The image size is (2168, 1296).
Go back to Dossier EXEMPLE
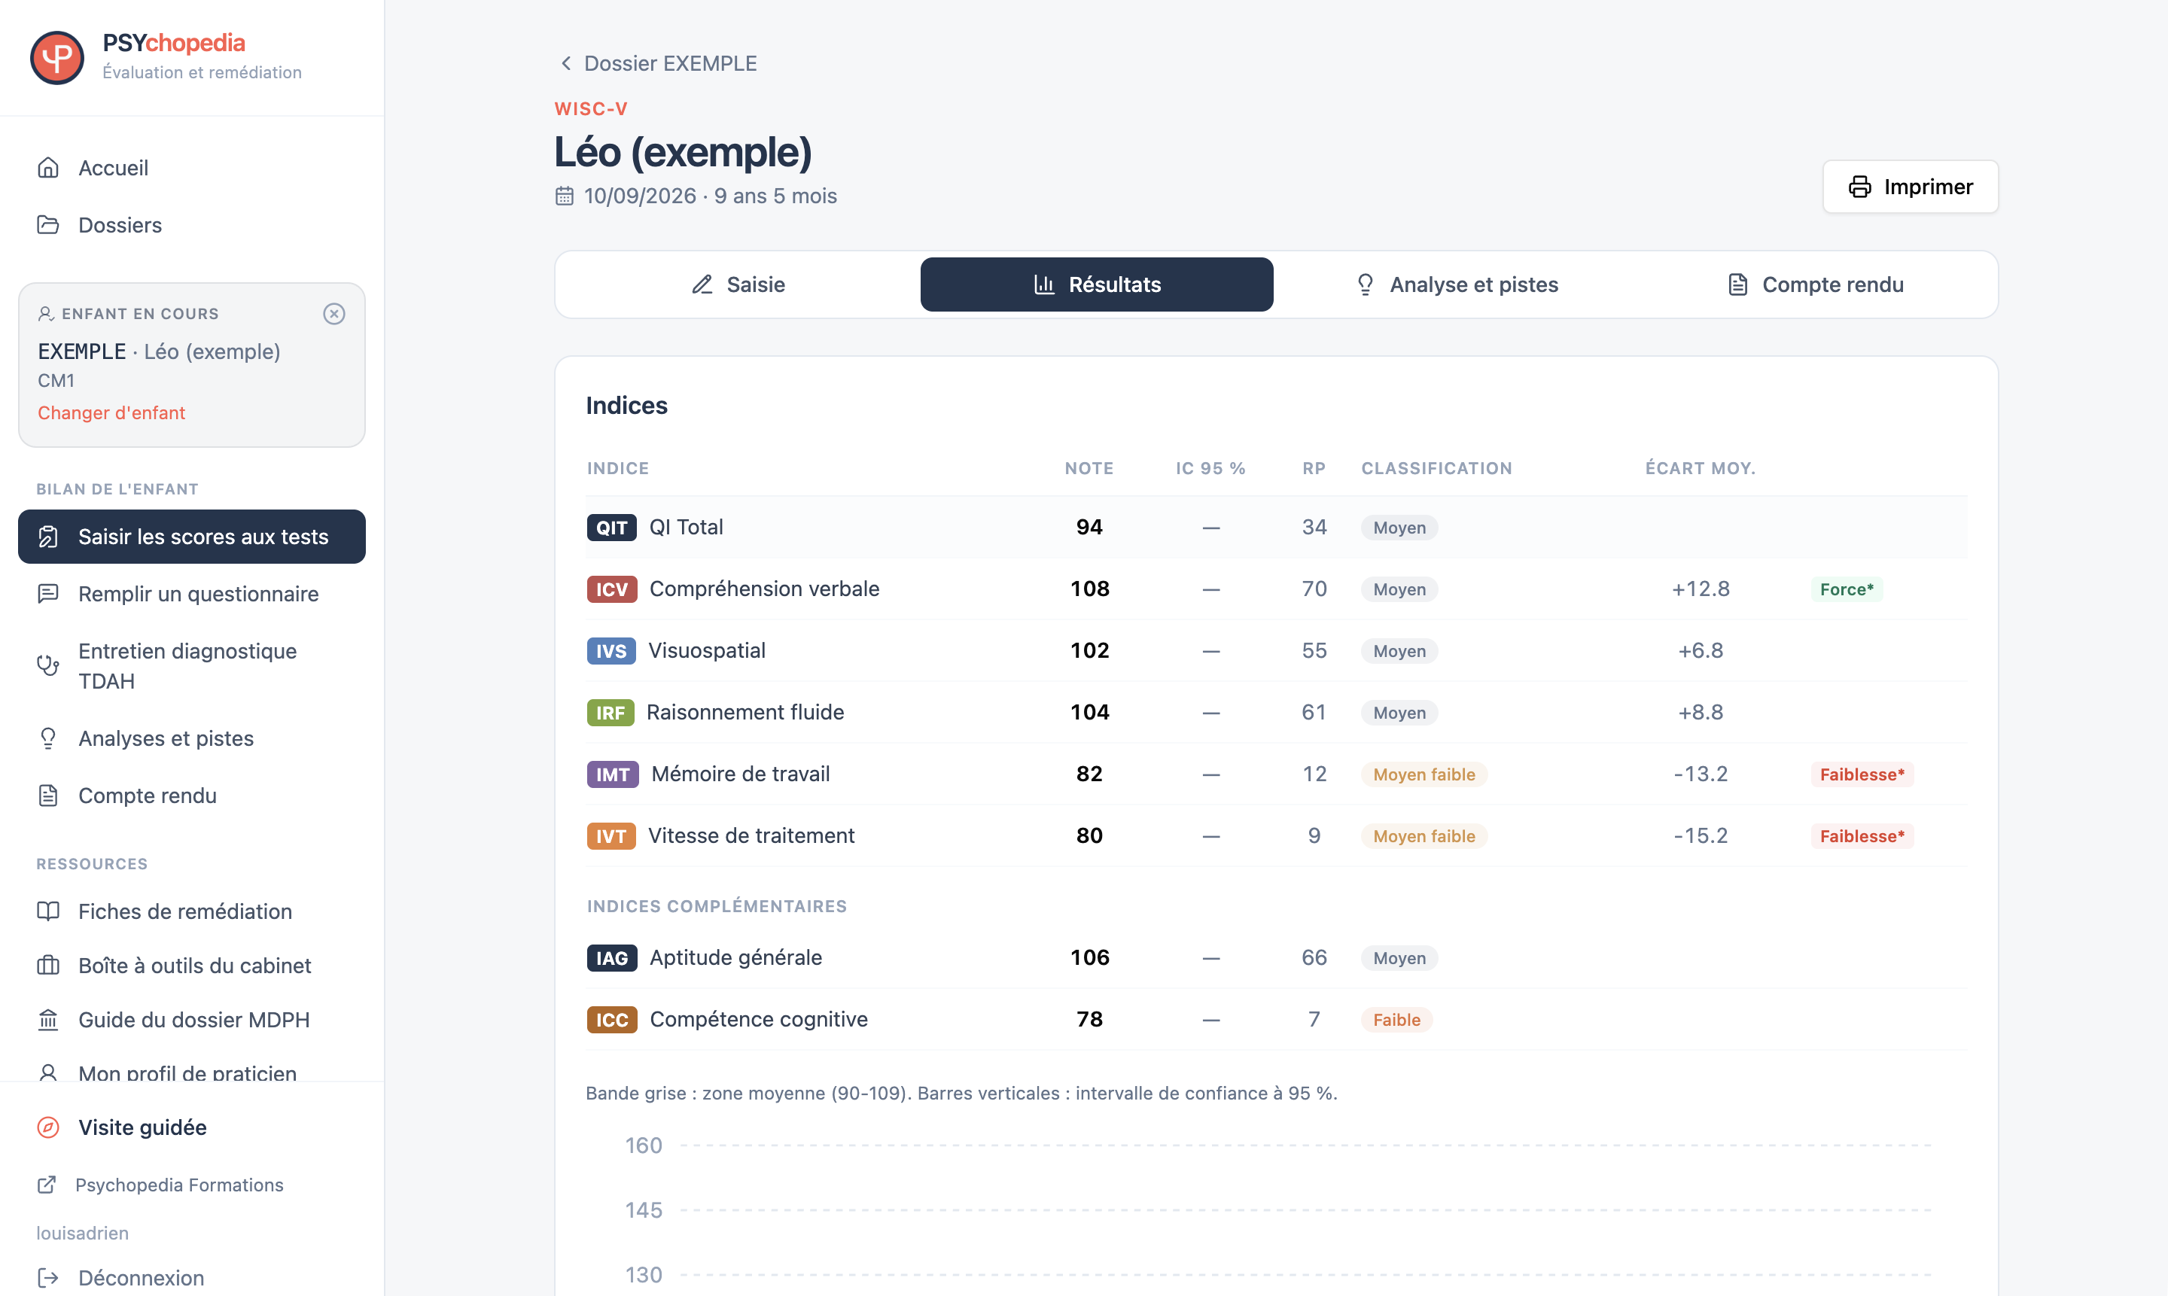pyautogui.click(x=658, y=64)
